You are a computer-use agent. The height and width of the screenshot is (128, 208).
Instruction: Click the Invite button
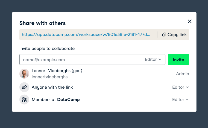click(x=178, y=59)
